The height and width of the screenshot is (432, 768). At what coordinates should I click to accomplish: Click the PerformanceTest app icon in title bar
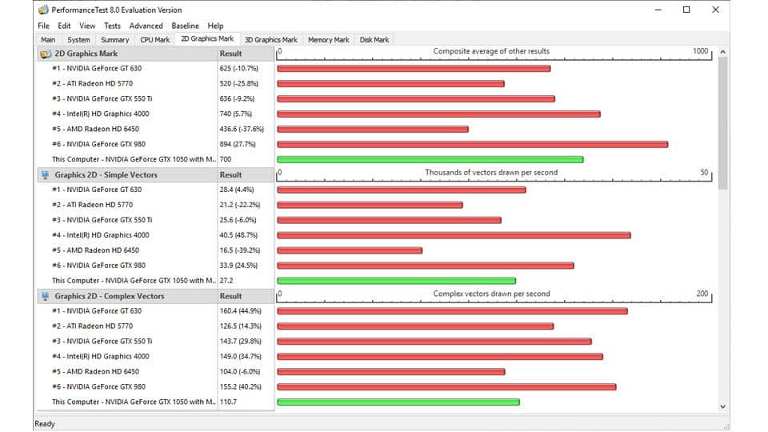click(x=43, y=10)
